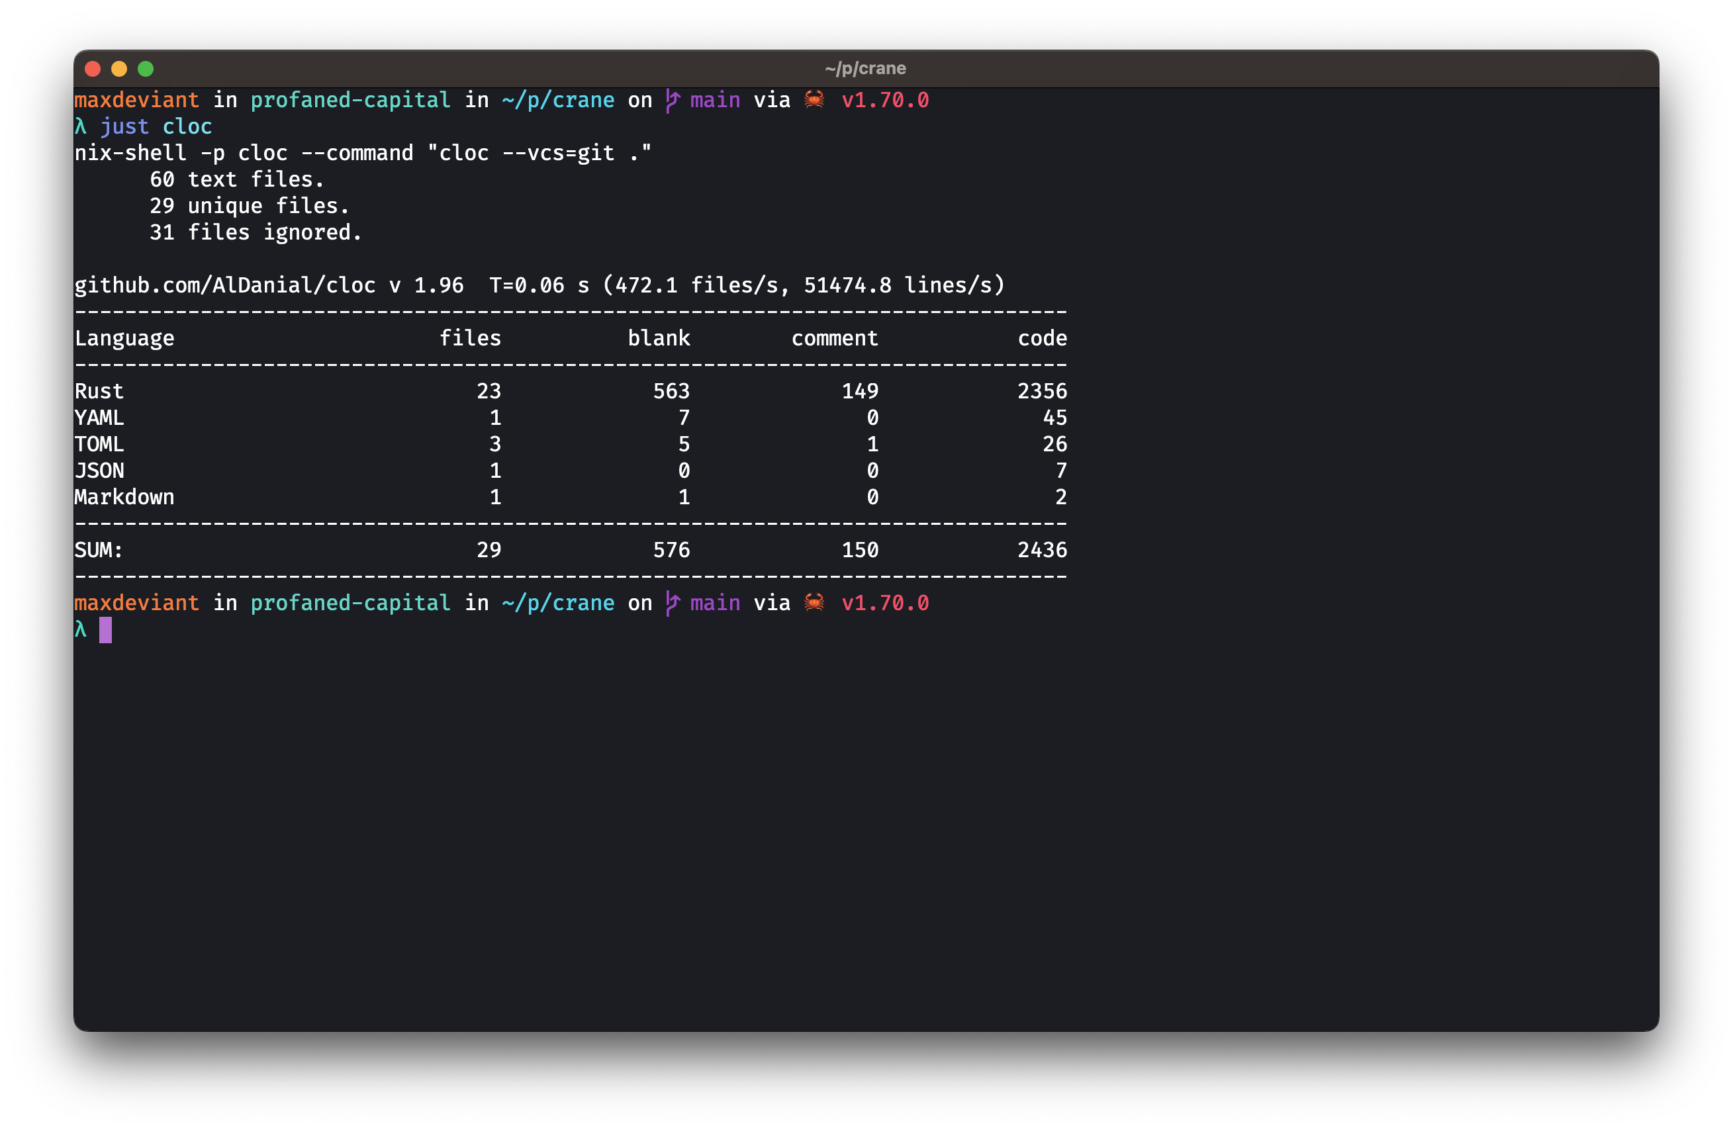
Task: Click Rust comment count 149
Action: 860,391
